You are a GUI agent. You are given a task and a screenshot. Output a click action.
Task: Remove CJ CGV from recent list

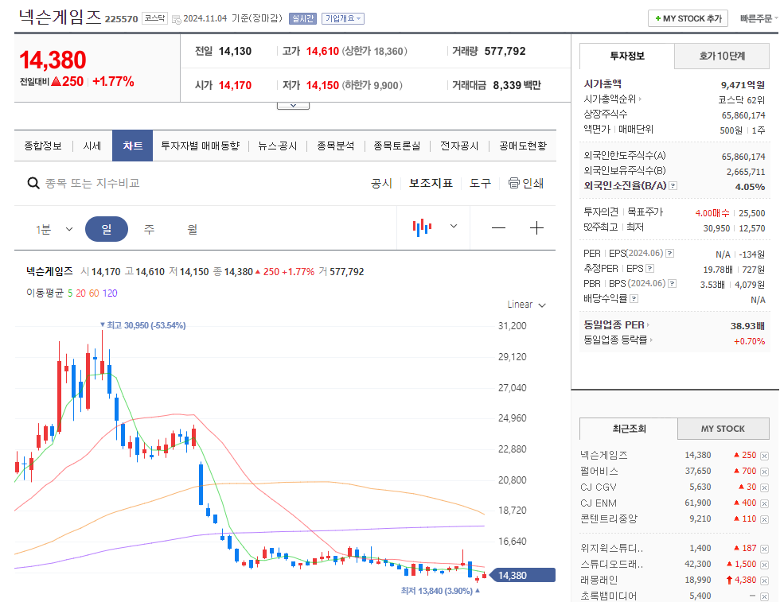[765, 487]
